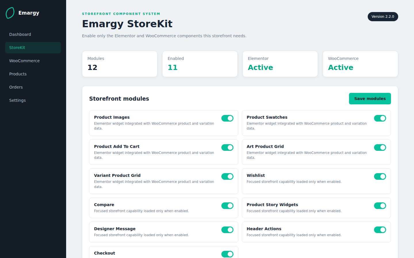Click the Product Swatches module title
This screenshot has width=414, height=258.
click(x=267, y=117)
